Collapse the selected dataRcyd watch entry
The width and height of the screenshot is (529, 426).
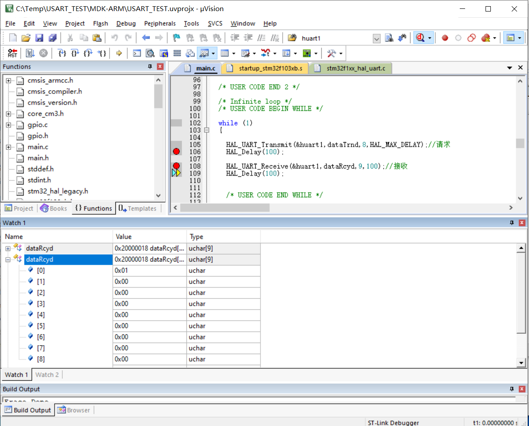8,259
